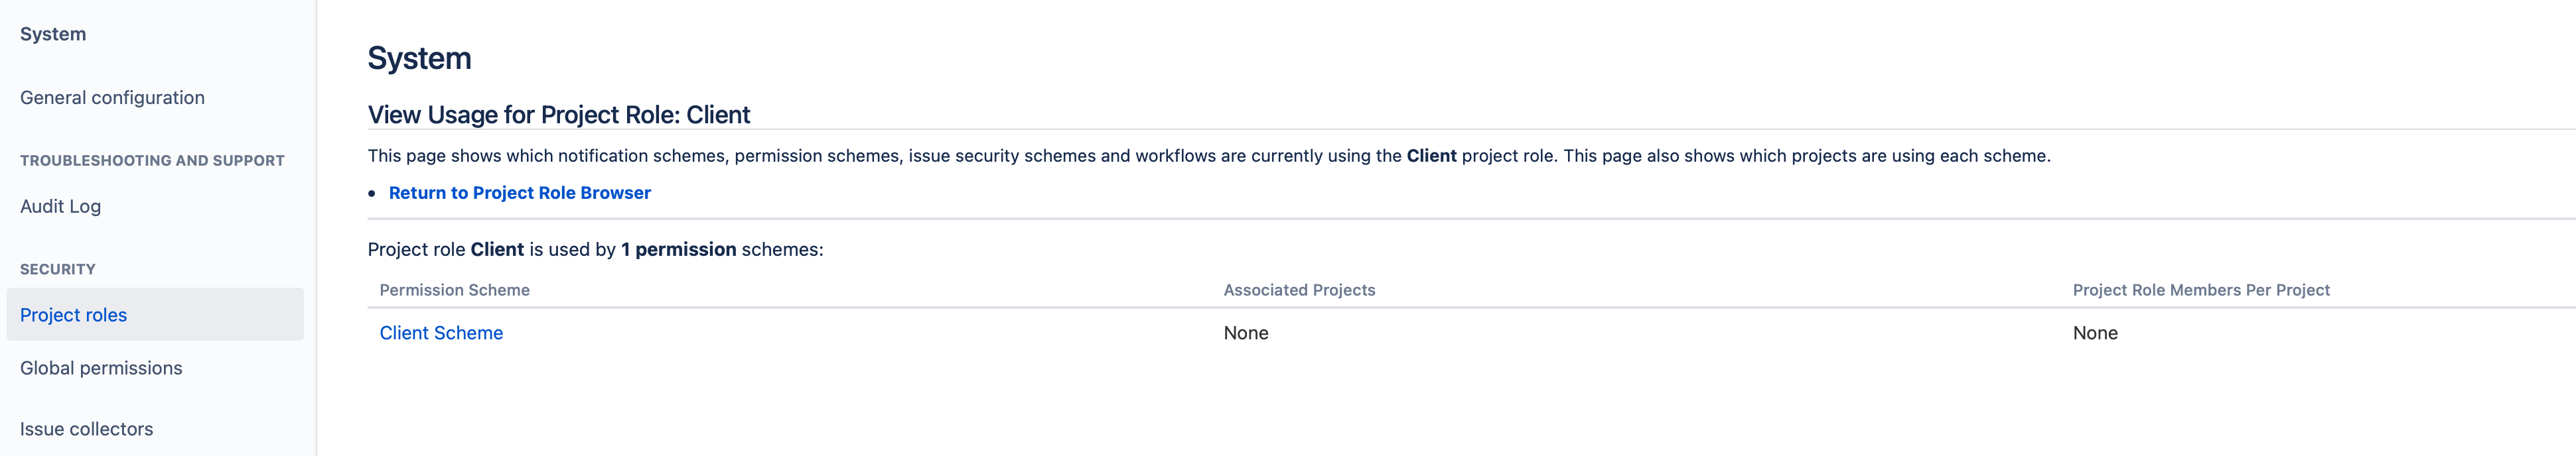Image resolution: width=2576 pixels, height=456 pixels.
Task: Click the large System page title
Action: click(x=419, y=58)
